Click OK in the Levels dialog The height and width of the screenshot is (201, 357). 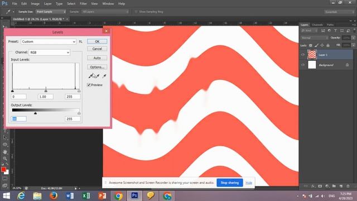(97, 41)
